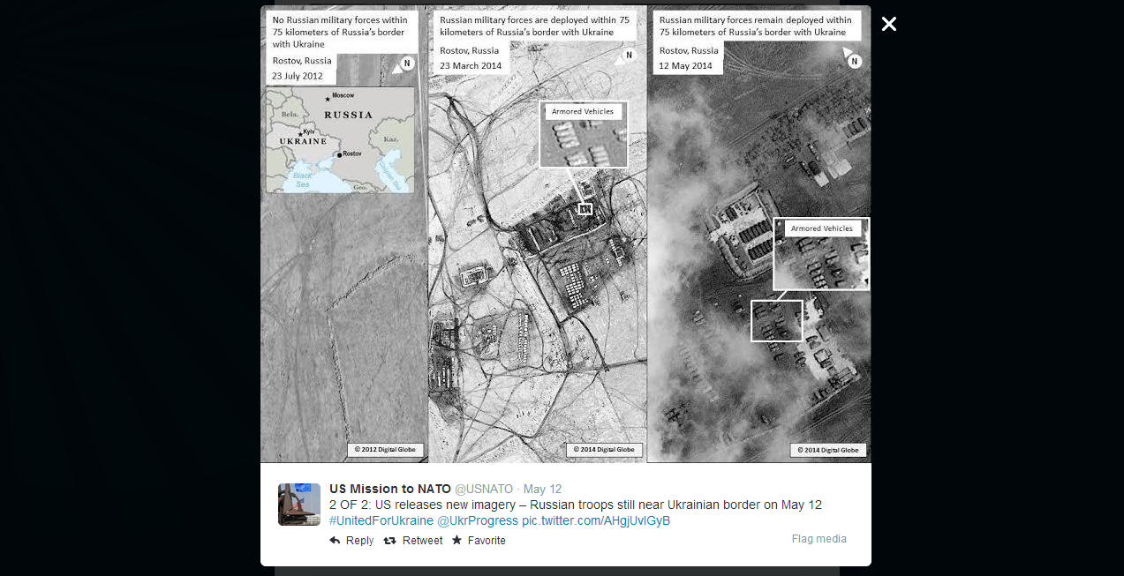Click the north arrow in the 23 March 2014 panel
Viewport: 1124px width, 576px height.
[x=629, y=55]
